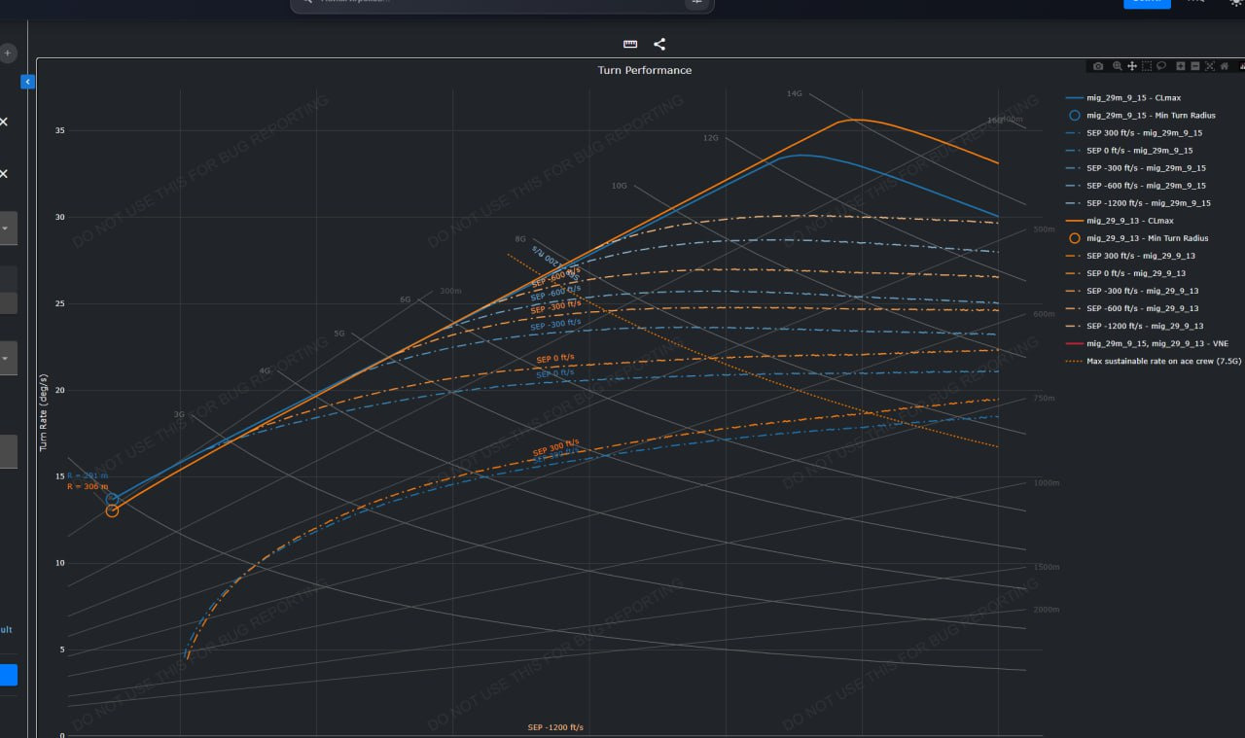Click the Autoscale icon in the modebar
The image size is (1245, 738).
pos(1210,66)
